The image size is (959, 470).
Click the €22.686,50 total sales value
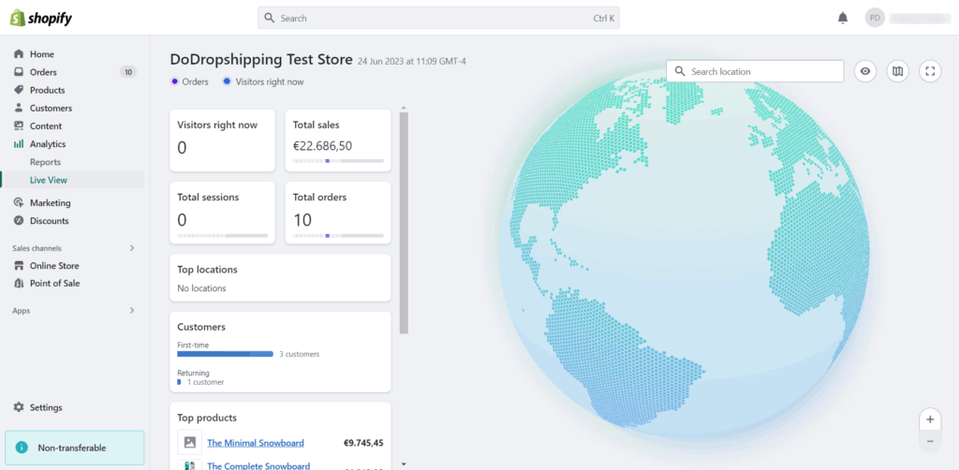tap(322, 146)
